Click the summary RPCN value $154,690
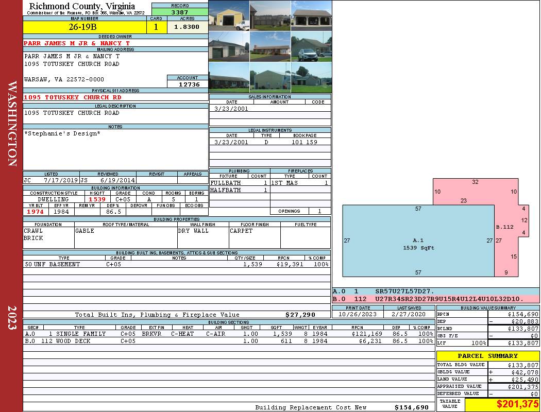The image size is (541, 412). point(523,314)
